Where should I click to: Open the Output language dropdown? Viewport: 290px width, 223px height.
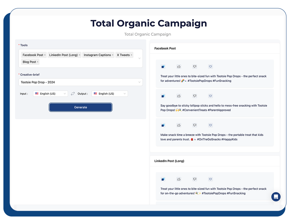[110, 94]
